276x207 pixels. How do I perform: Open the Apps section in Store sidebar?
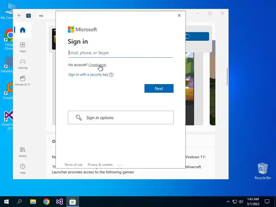click(x=23, y=47)
